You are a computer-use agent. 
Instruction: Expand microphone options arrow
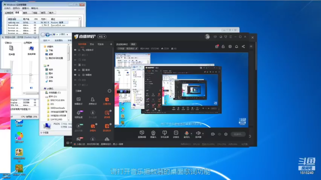(x=191, y=134)
